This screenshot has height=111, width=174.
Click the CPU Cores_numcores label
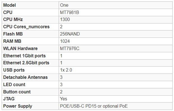[x=26, y=27]
